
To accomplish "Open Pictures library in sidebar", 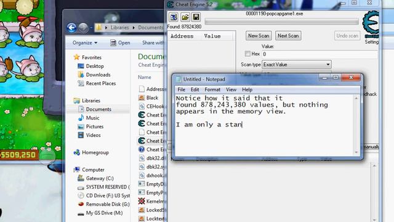I will pyautogui.click(x=94, y=126).
